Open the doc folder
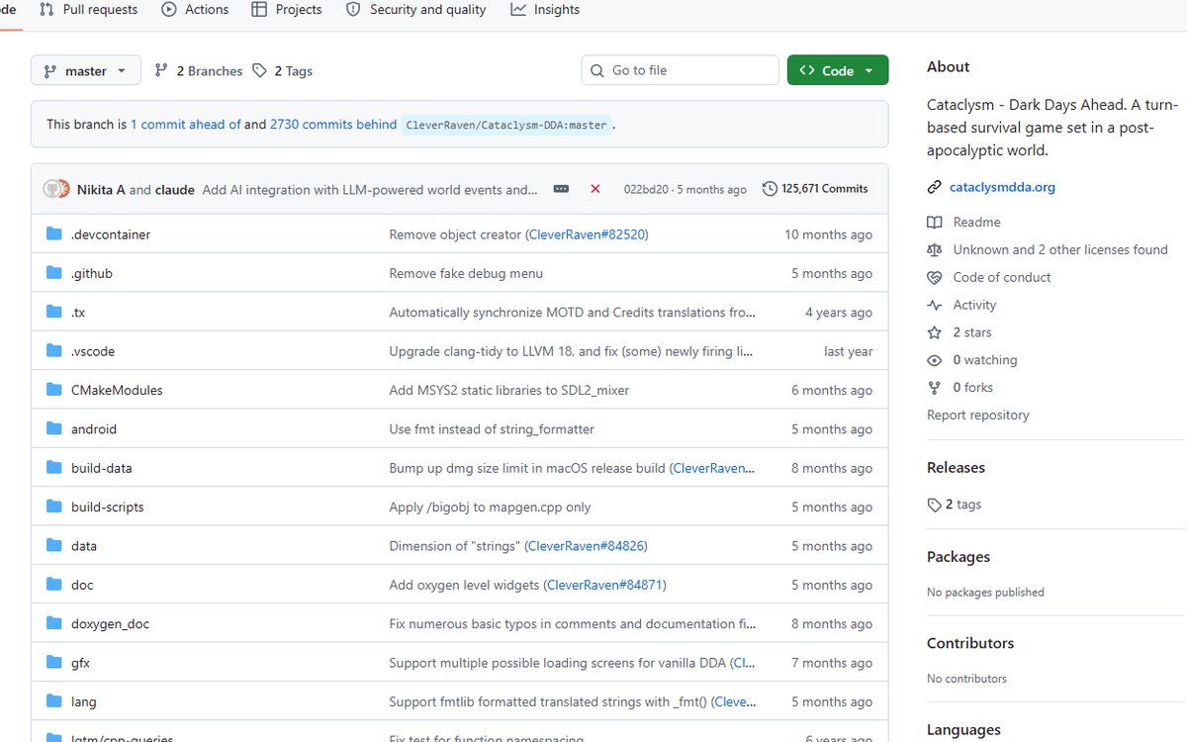1187x742 pixels. click(x=82, y=586)
